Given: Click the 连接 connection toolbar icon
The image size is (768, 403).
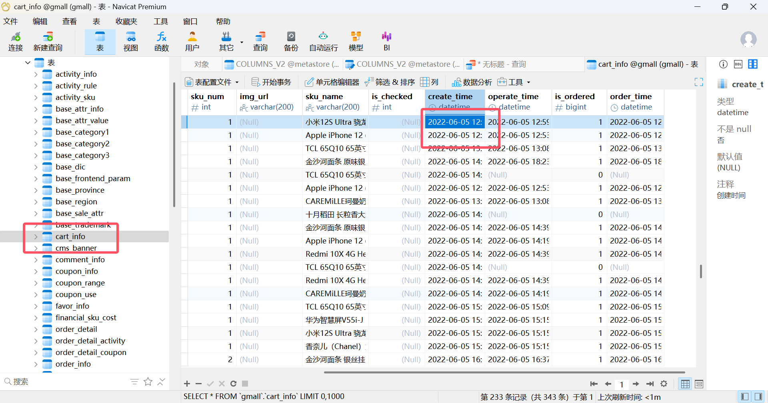Looking at the screenshot, I should (x=16, y=42).
